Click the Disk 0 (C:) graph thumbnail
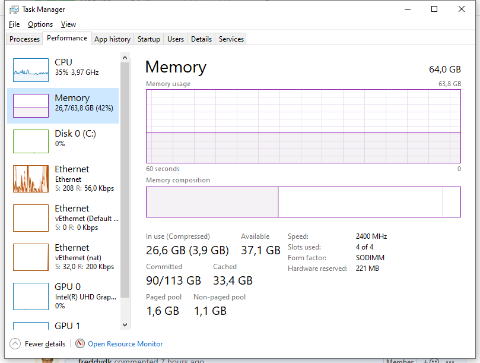Viewport: 480px width, 363px height. pos(31,141)
